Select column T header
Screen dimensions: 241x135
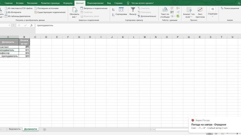[221, 37]
